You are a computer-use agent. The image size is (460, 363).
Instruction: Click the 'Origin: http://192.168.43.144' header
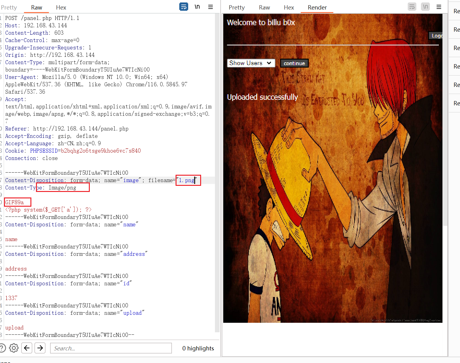pos(50,55)
